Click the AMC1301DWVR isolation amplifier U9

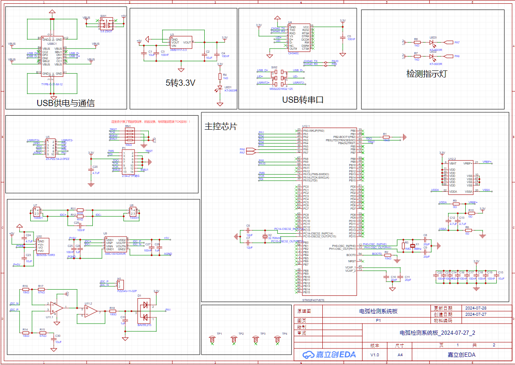point(116,245)
